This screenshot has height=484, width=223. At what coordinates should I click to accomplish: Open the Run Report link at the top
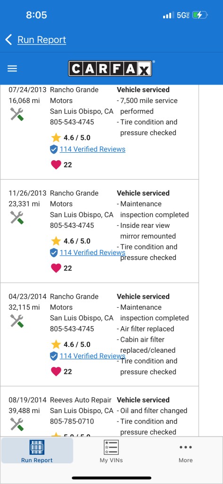(x=41, y=40)
